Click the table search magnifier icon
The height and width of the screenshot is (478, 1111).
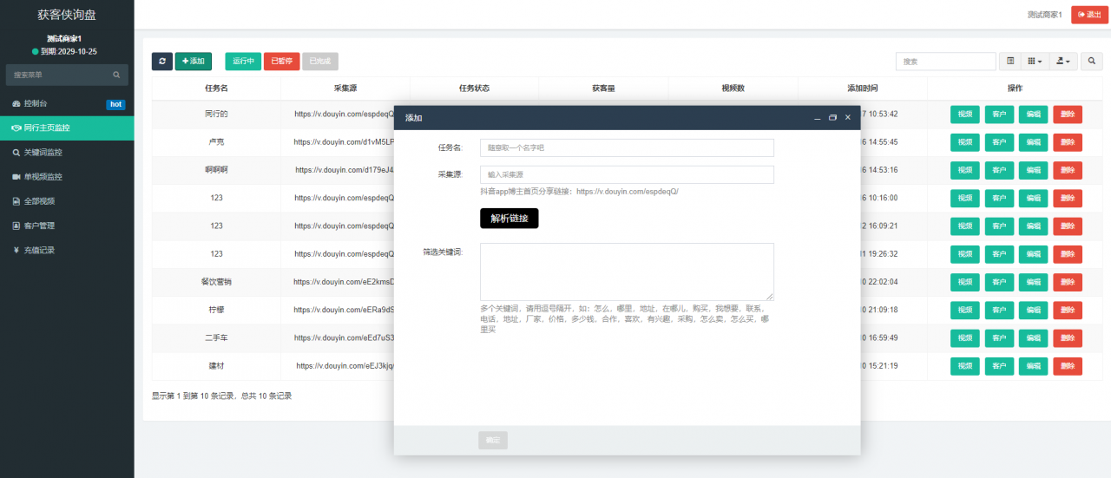1092,62
